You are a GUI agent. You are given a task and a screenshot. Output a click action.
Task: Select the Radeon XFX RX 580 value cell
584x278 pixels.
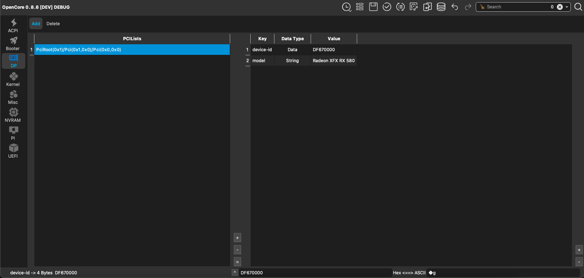pyautogui.click(x=333, y=61)
